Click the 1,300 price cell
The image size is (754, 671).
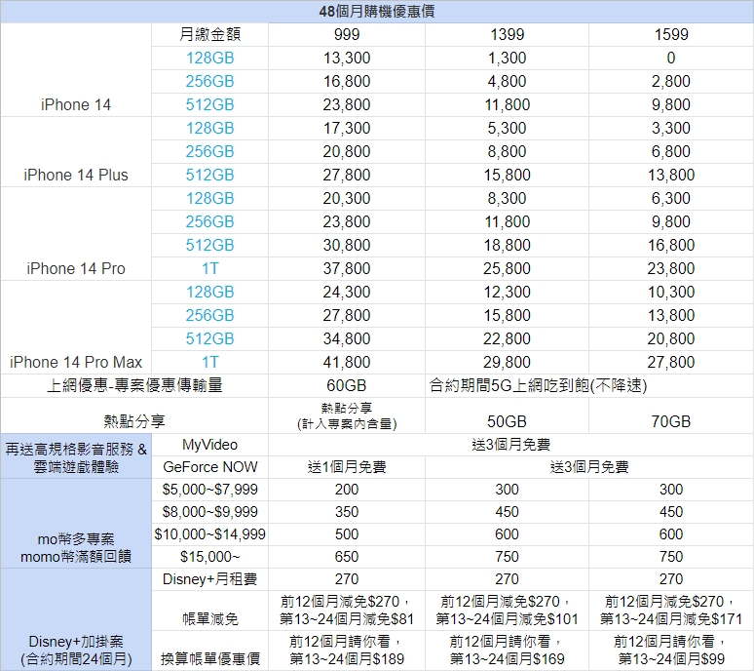[507, 58]
